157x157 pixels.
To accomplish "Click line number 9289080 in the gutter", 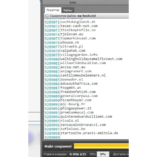I will coord(52,59).
